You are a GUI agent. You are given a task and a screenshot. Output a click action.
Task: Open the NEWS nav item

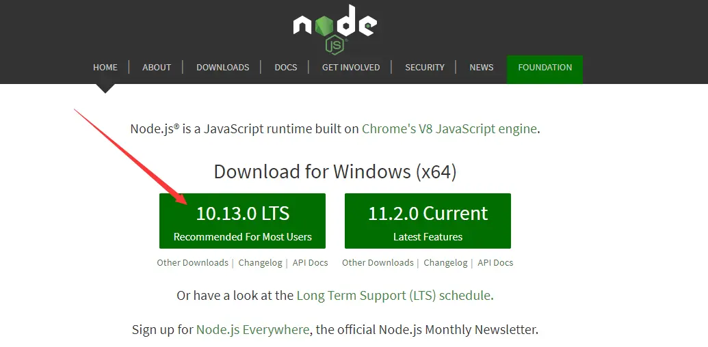pos(482,68)
